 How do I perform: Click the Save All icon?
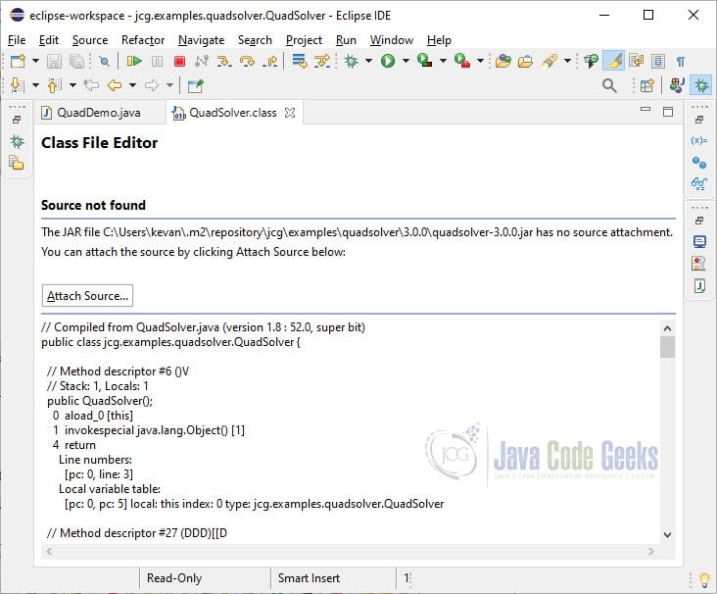(x=76, y=61)
